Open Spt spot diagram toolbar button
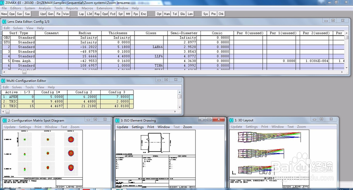The height and width of the screenshot is (190, 353). [x=120, y=14]
